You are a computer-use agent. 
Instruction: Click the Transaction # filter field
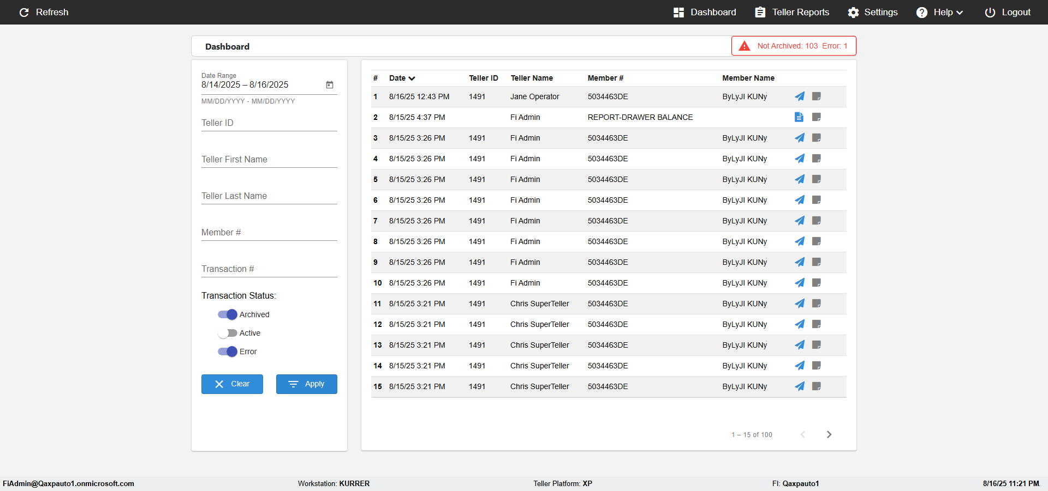pos(269,269)
